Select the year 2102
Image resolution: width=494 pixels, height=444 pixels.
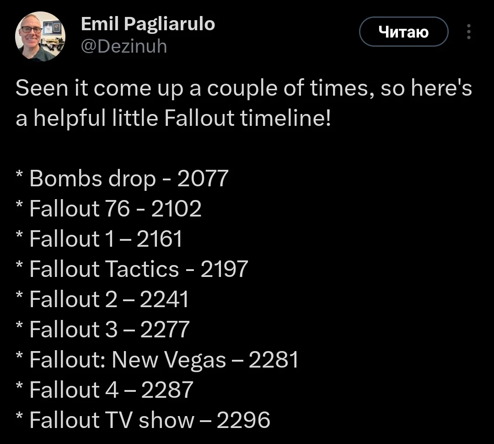point(176,208)
